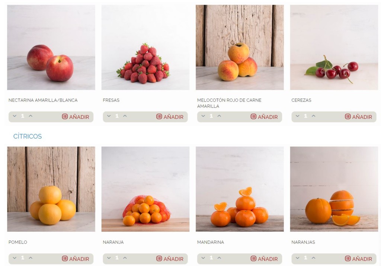This screenshot has width=381, height=266.
Task: Decrease the Cerezas quantity with the down chevron
Action: pyautogui.click(x=297, y=116)
